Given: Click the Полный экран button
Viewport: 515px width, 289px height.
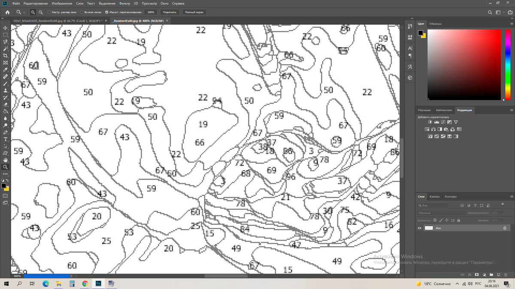Looking at the screenshot, I should click(194, 12).
